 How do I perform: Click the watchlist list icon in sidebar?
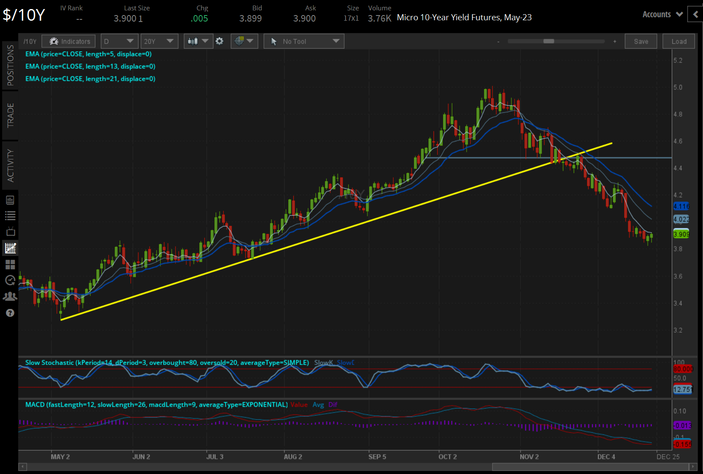10,215
